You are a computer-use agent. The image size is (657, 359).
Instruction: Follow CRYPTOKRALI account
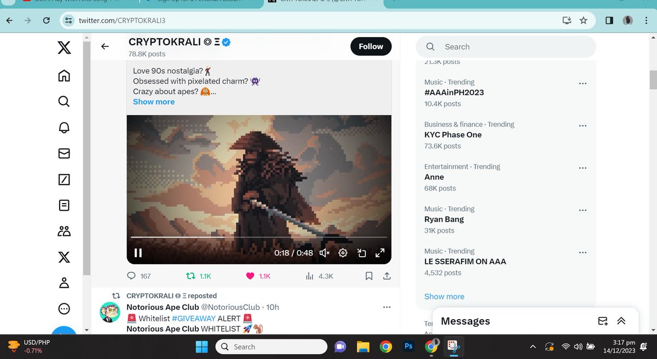tap(371, 47)
